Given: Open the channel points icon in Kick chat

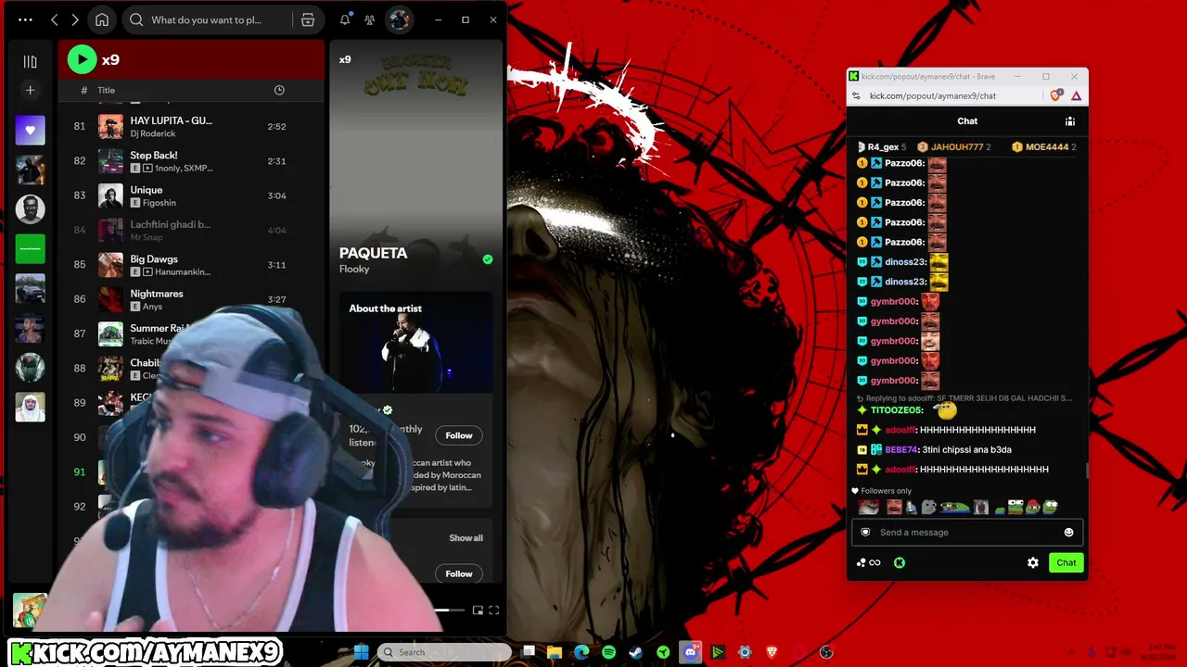Looking at the screenshot, I should pos(869,562).
